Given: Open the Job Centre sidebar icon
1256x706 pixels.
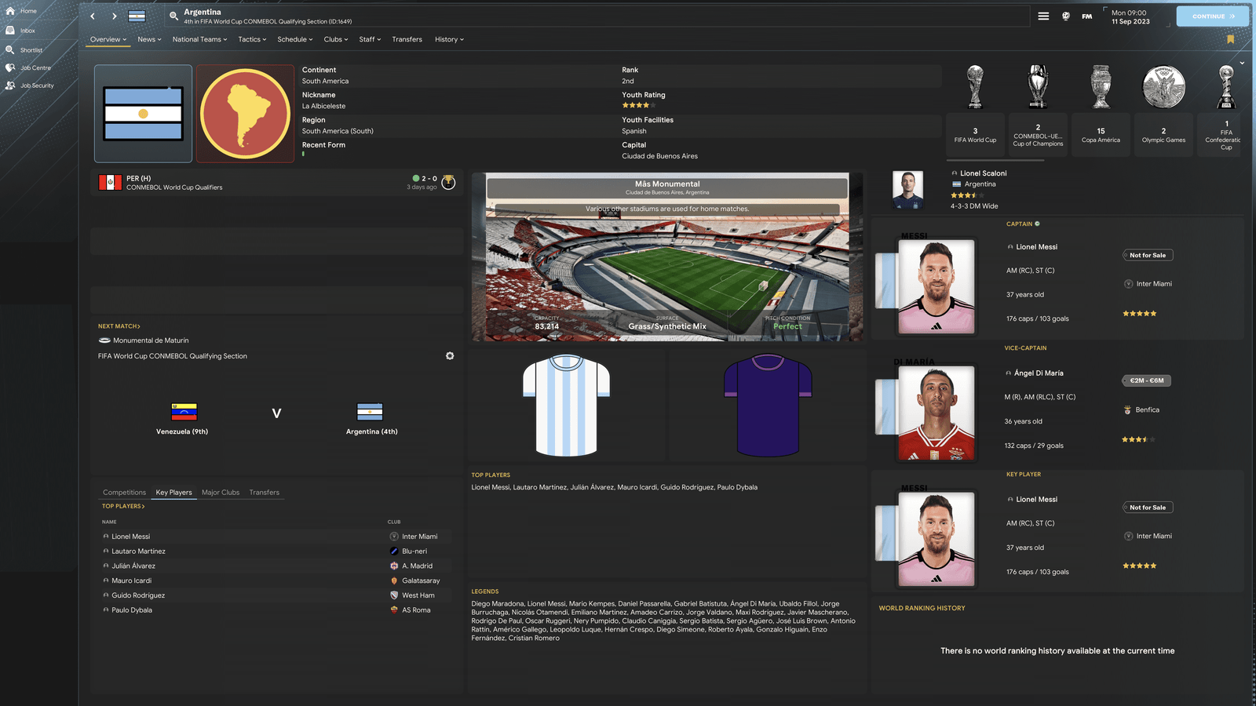Looking at the screenshot, I should tap(10, 67).
